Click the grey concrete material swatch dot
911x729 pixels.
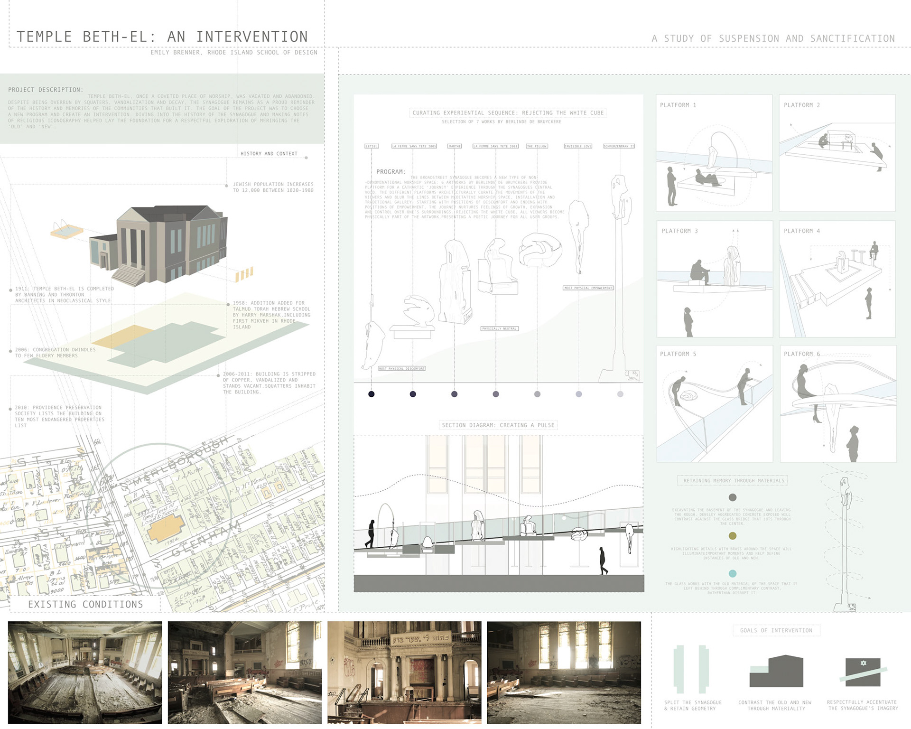tap(733, 497)
